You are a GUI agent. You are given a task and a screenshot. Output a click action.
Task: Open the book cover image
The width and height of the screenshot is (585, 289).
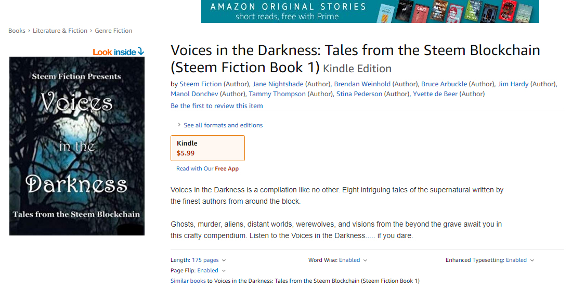tap(77, 146)
